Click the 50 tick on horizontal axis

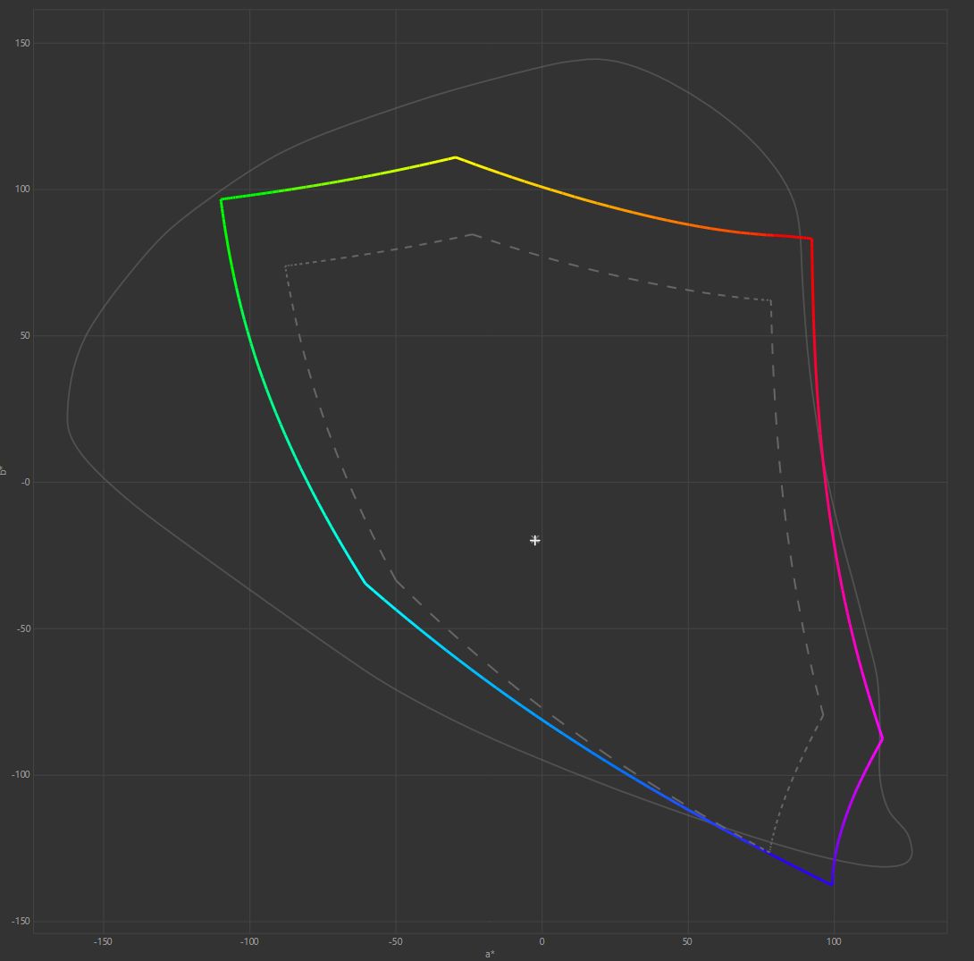click(x=687, y=941)
